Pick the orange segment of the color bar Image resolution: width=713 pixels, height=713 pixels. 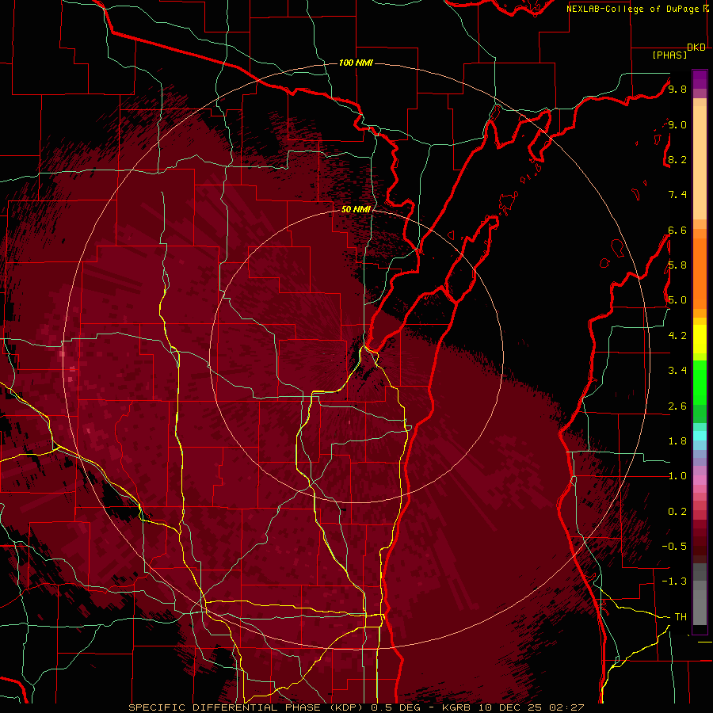click(x=700, y=273)
